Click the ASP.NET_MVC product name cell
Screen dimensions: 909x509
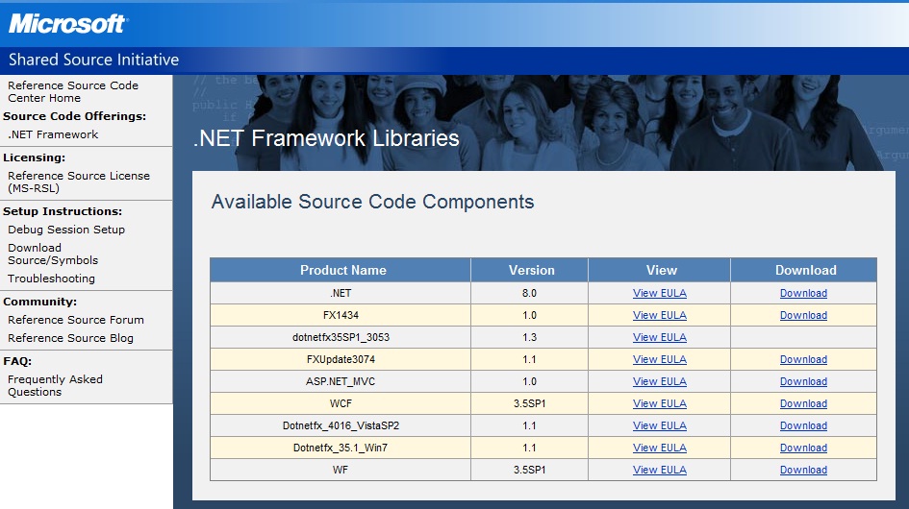(341, 381)
